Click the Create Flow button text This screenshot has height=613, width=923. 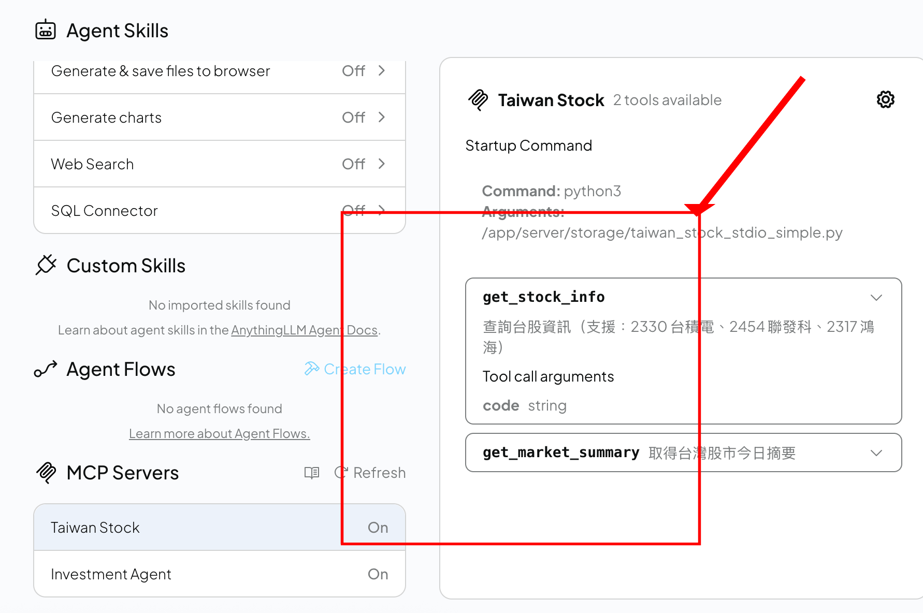click(365, 369)
